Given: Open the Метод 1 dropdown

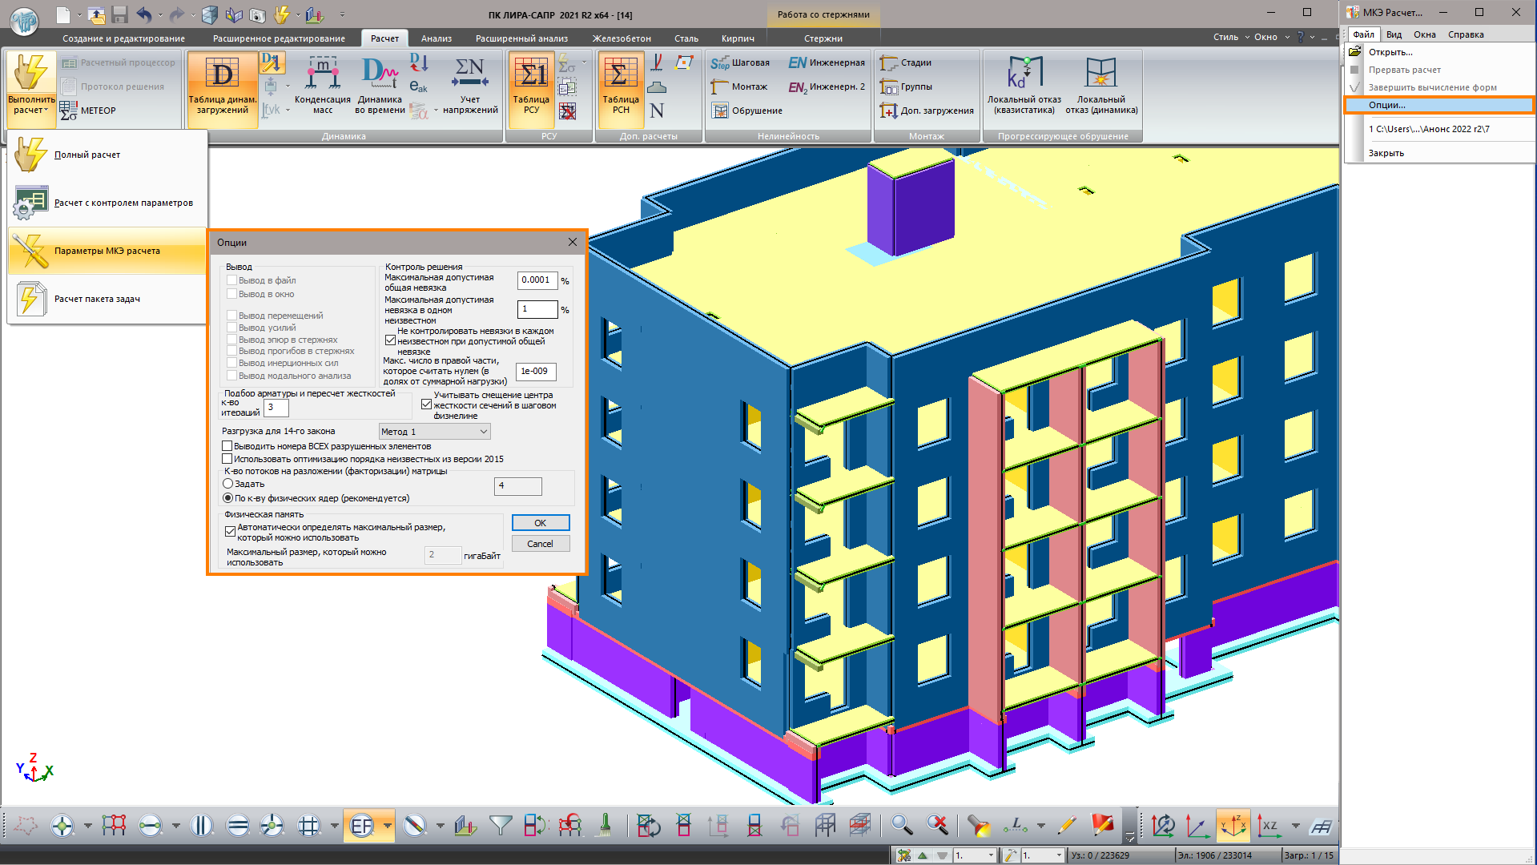Looking at the screenshot, I should click(434, 432).
